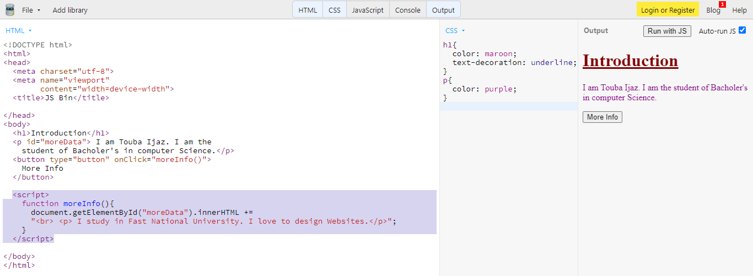Click the meta charset="utf-8" line
The height and width of the screenshot is (276, 753).
(x=63, y=71)
